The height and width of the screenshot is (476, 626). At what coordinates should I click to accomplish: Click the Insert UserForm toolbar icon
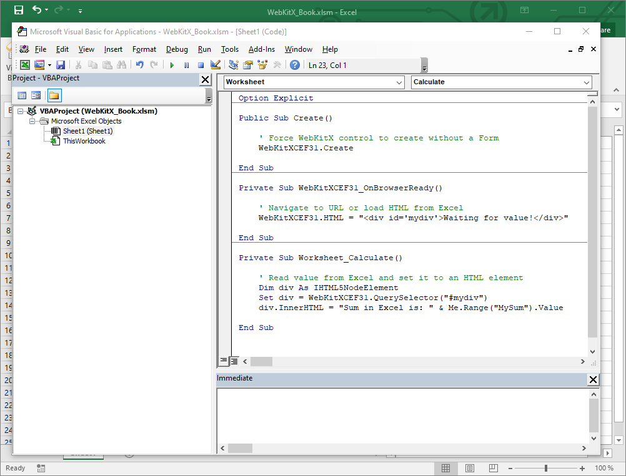point(39,65)
